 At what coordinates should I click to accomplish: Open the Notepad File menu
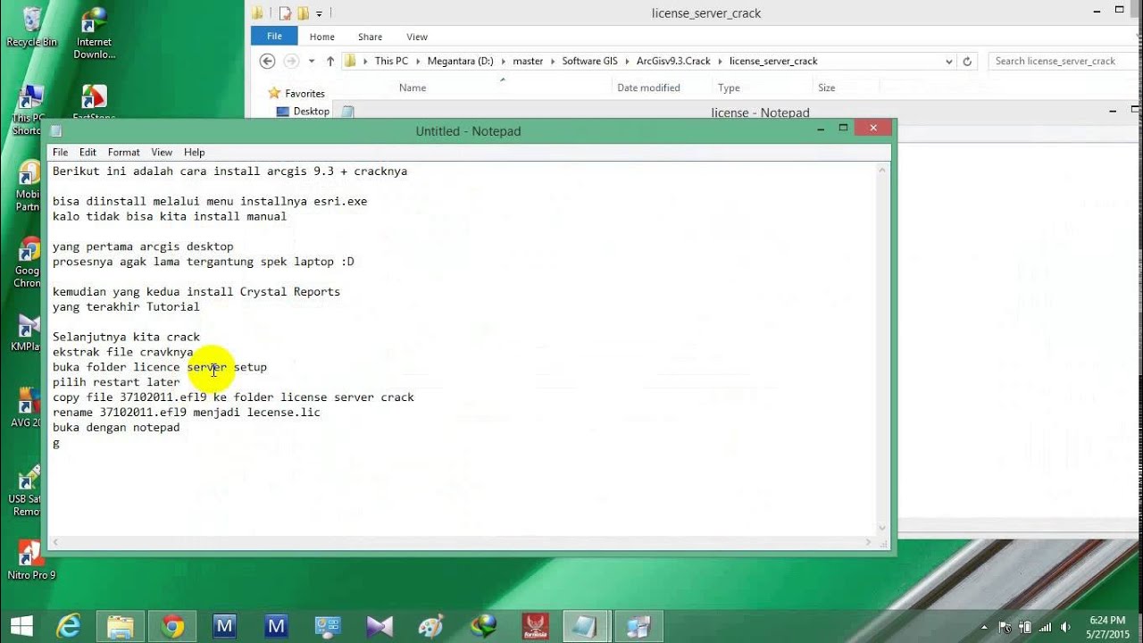point(60,152)
